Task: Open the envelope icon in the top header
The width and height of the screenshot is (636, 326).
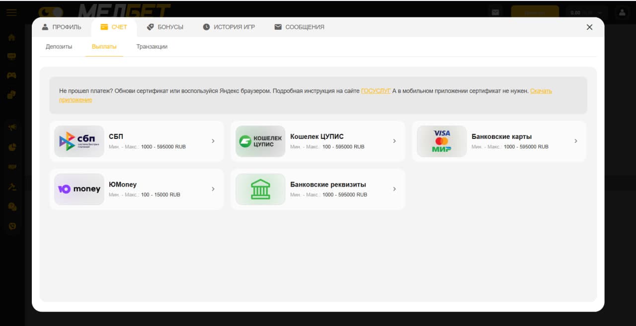Action: (x=495, y=12)
